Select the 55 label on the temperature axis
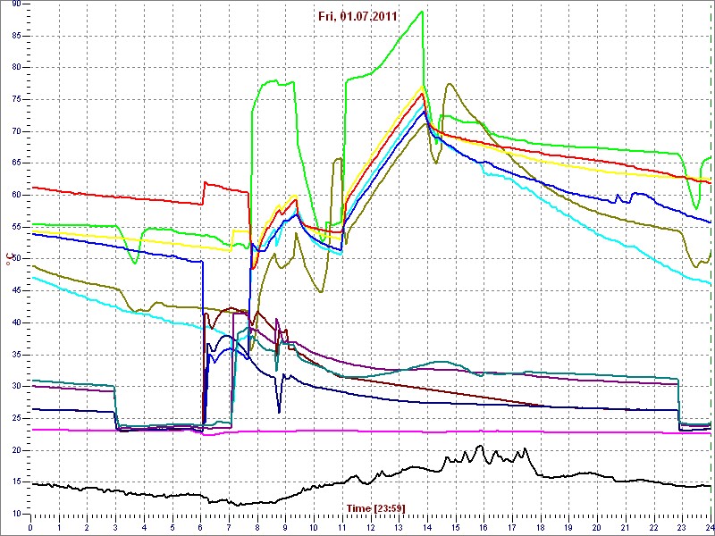Viewport: 715px width, 536px height. (16, 227)
